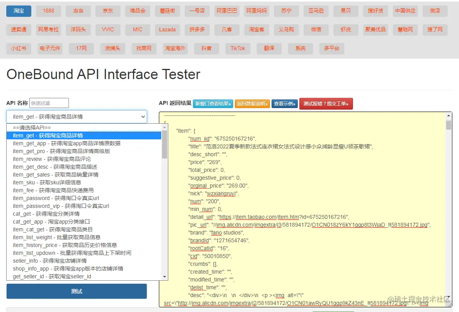Image resolution: width=459 pixels, height=312 pixels.
Task: Open the 抖音 platform tab
Action: pos(206,48)
